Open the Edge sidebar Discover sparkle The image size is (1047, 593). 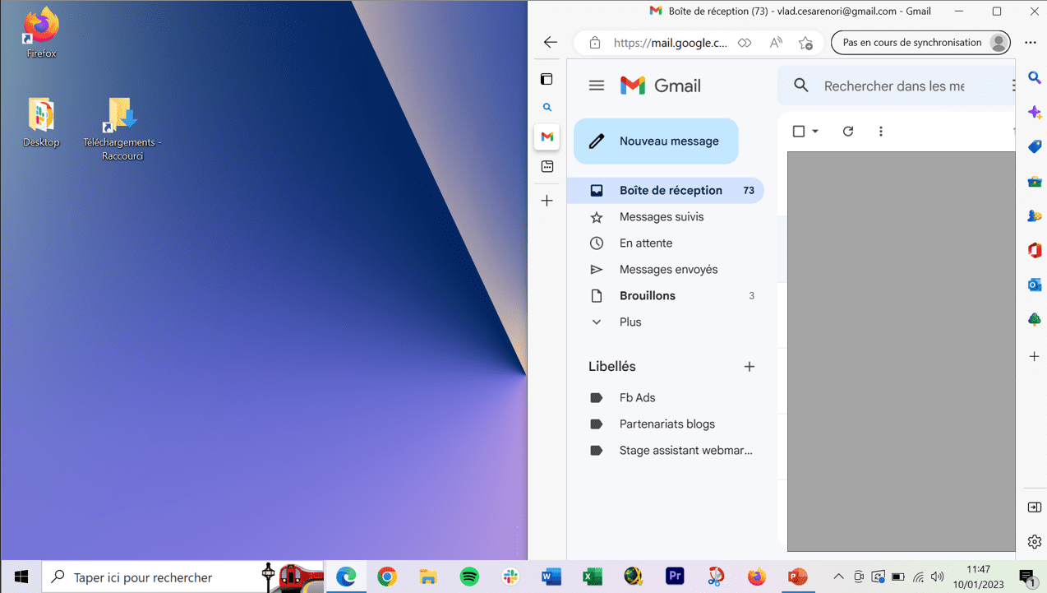[1035, 112]
